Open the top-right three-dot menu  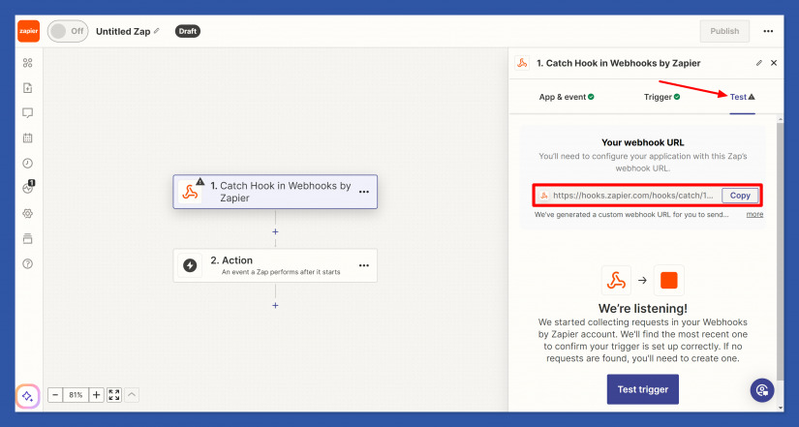point(768,31)
